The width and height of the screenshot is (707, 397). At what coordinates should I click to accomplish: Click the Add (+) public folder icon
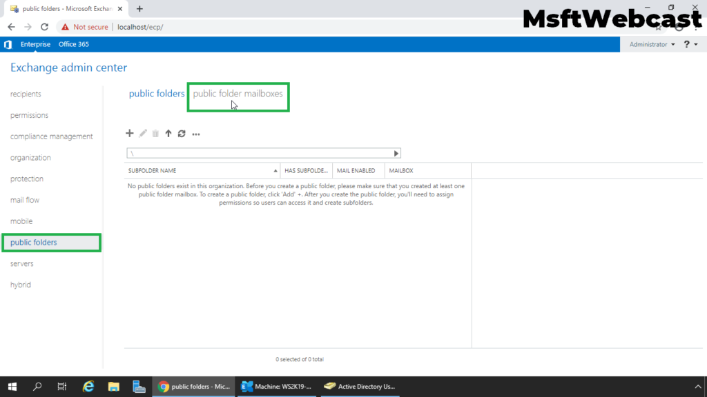[x=129, y=133]
